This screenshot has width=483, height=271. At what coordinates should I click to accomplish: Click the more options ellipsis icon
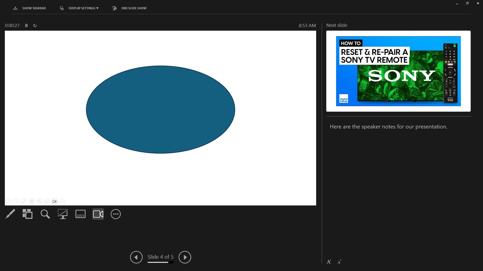pyautogui.click(x=115, y=214)
